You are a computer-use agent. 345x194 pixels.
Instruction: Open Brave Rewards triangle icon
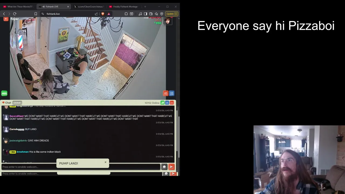coord(109,14)
